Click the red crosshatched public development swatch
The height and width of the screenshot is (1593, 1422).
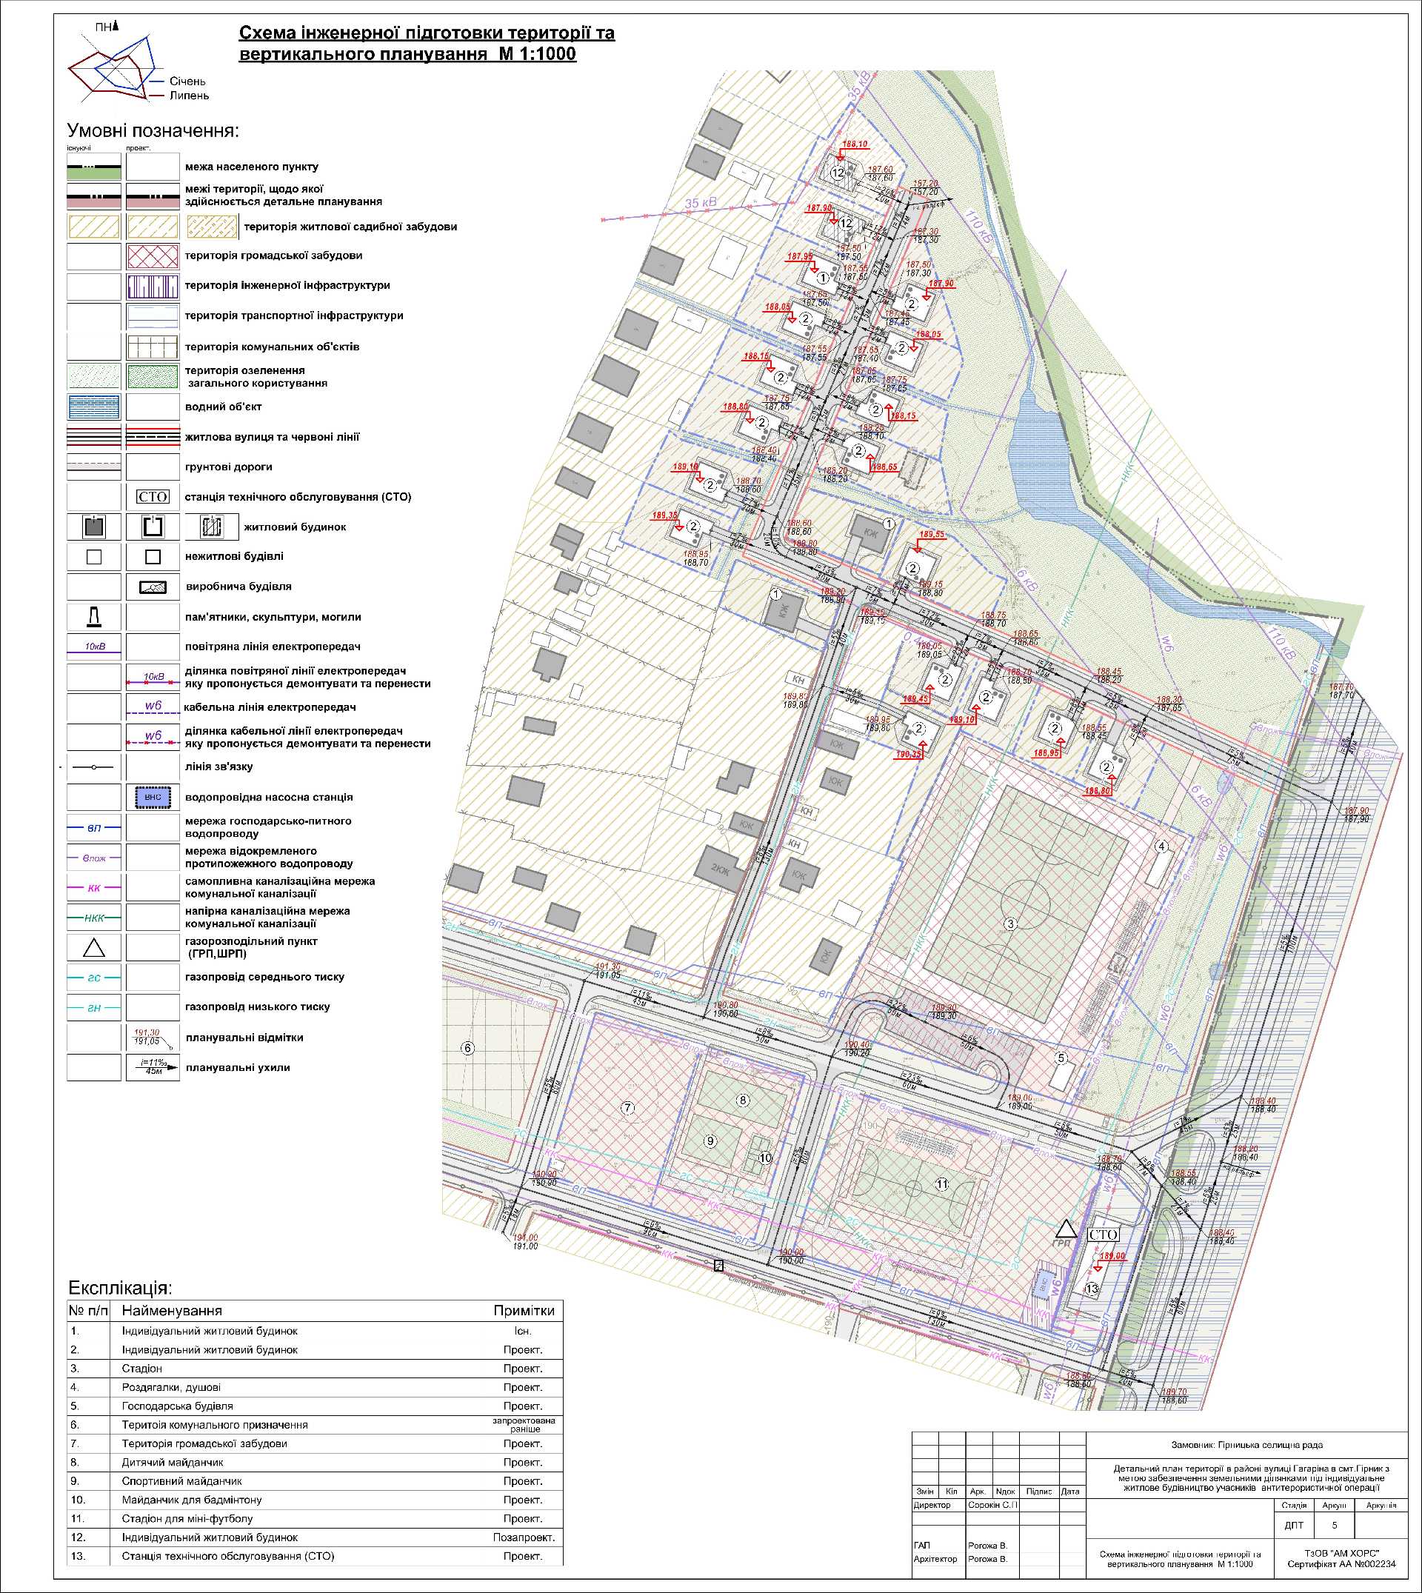pyautogui.click(x=153, y=256)
